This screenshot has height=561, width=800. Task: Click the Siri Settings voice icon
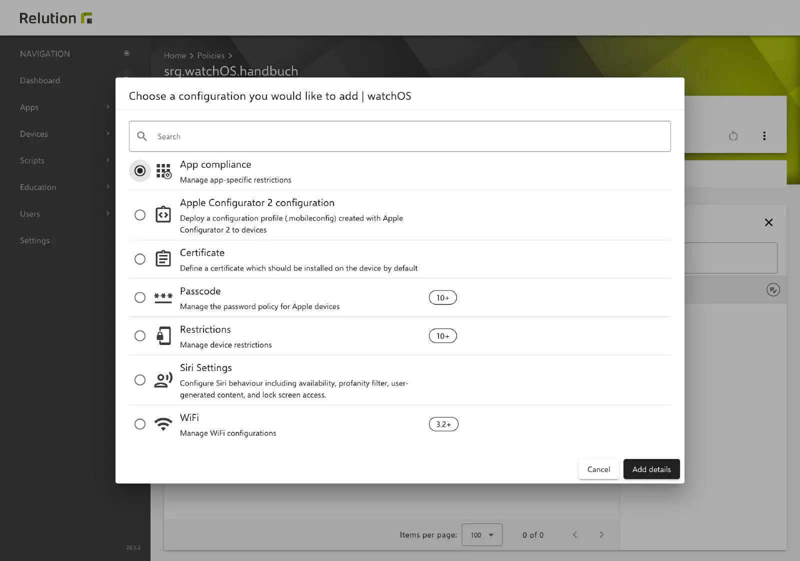click(x=163, y=380)
